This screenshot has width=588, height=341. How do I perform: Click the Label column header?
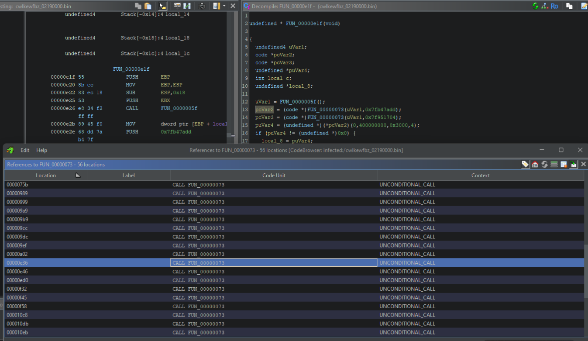[128, 175]
